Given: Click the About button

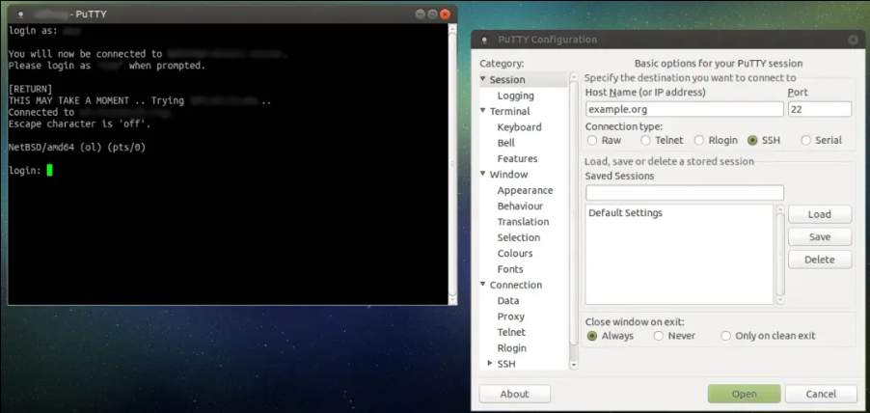Looking at the screenshot, I should point(514,394).
